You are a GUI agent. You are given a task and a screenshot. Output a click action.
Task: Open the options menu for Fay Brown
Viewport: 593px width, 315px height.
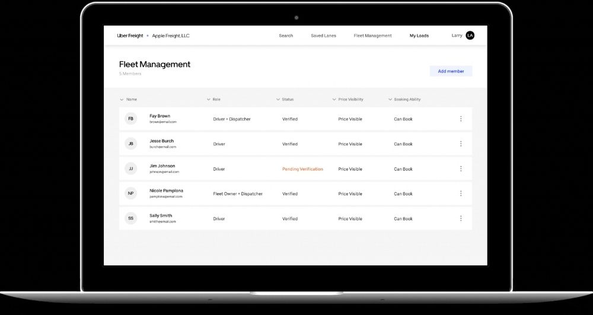(461, 119)
